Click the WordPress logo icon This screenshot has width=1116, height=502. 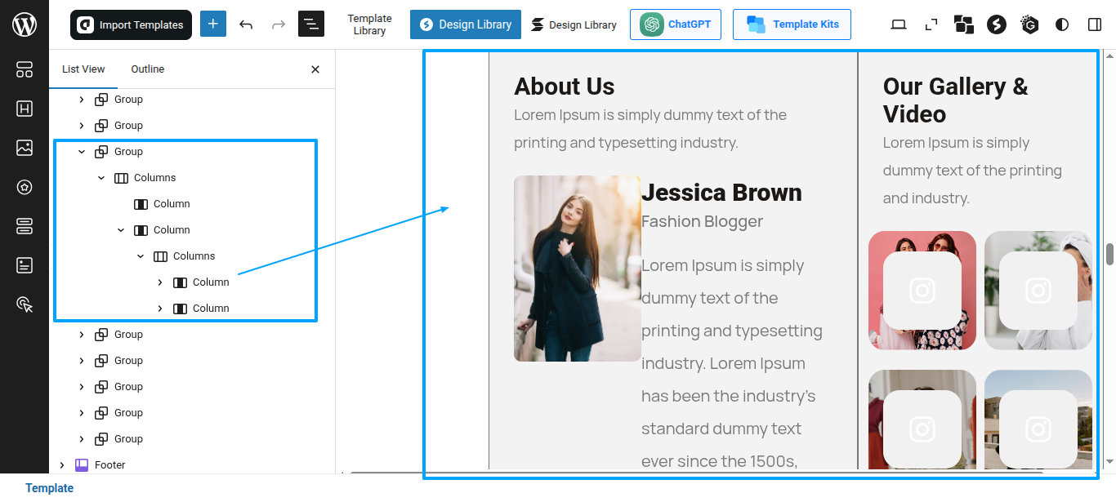tap(25, 24)
